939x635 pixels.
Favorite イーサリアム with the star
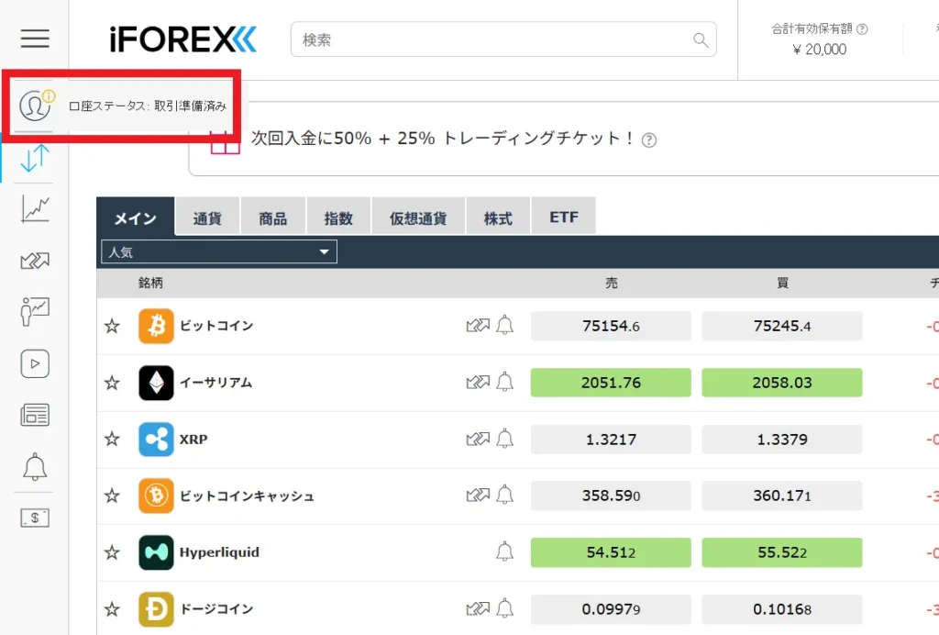112,383
